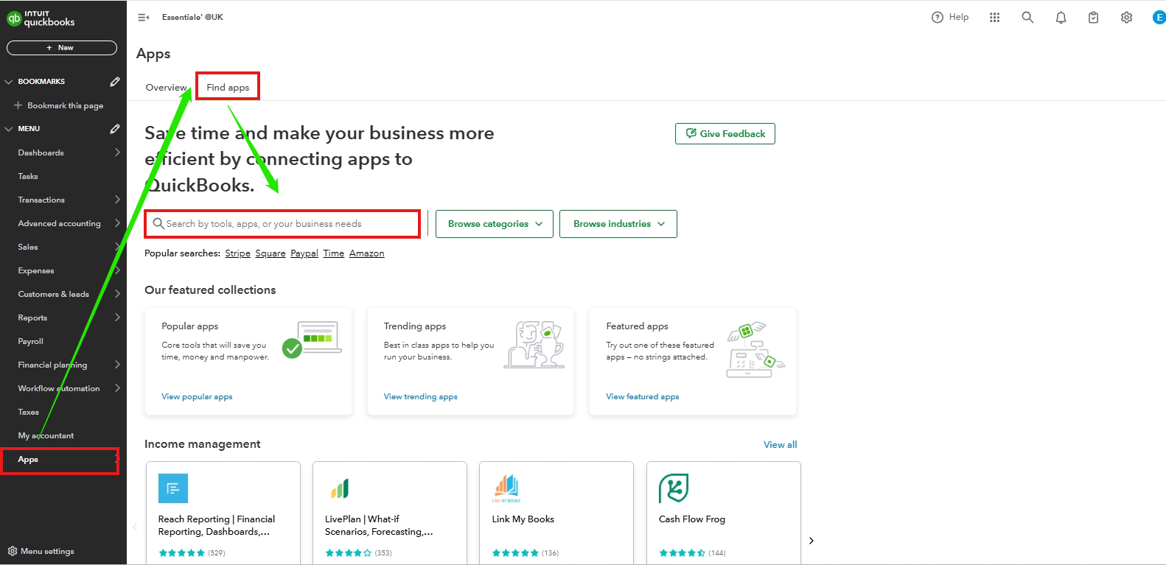Open View featured apps link
This screenshot has height=565, width=1166.
[643, 396]
